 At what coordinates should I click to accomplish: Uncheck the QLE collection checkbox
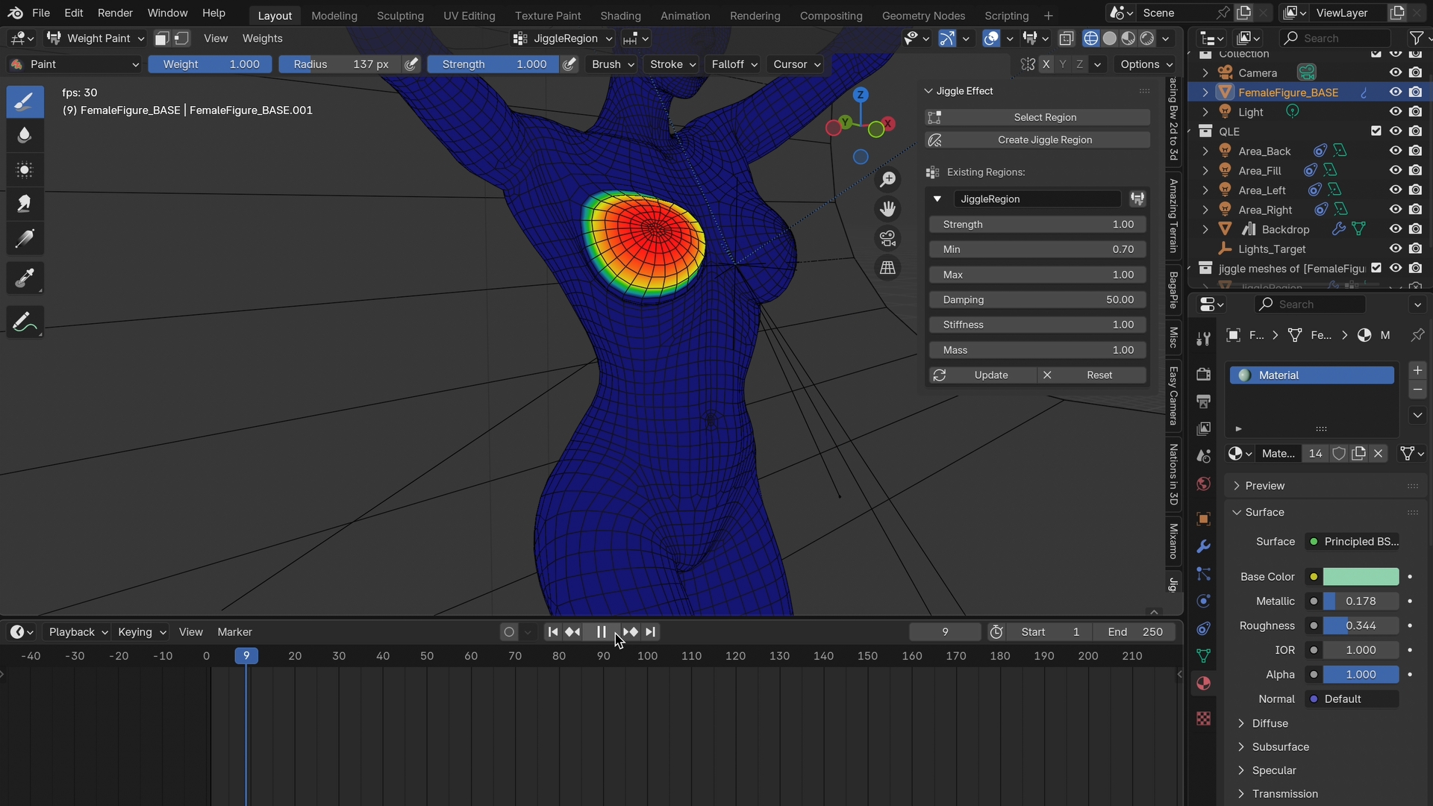click(x=1376, y=131)
